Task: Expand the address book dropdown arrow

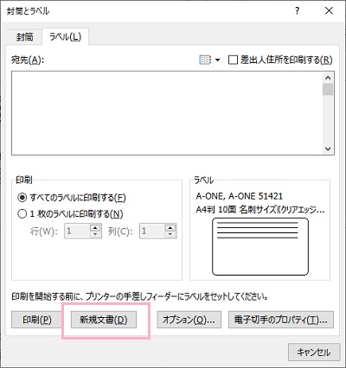Action: (x=218, y=60)
